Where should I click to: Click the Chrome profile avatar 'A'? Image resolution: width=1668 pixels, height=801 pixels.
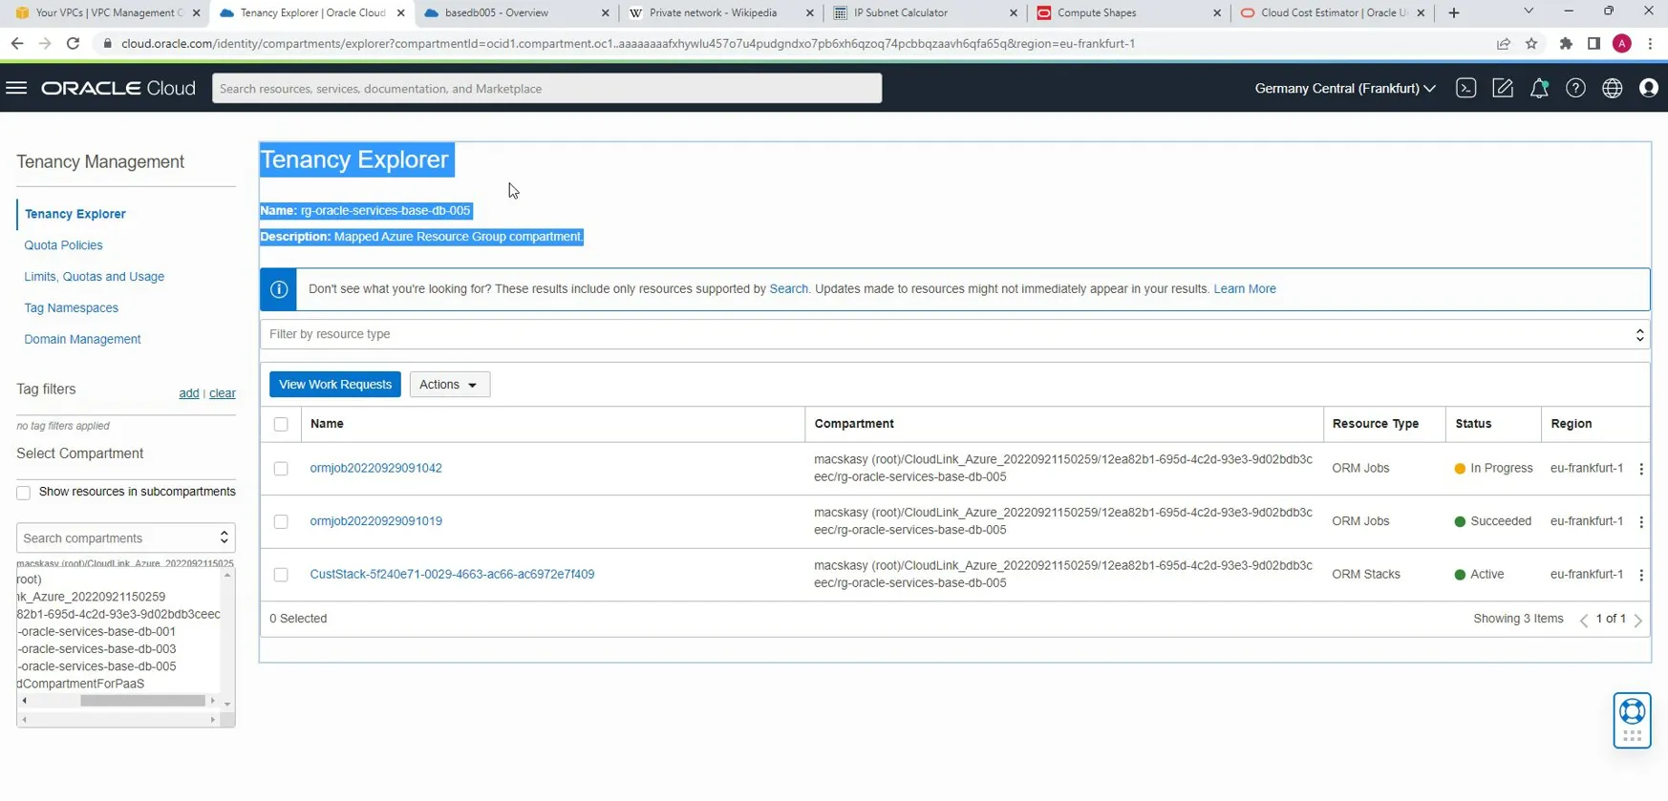tap(1622, 43)
